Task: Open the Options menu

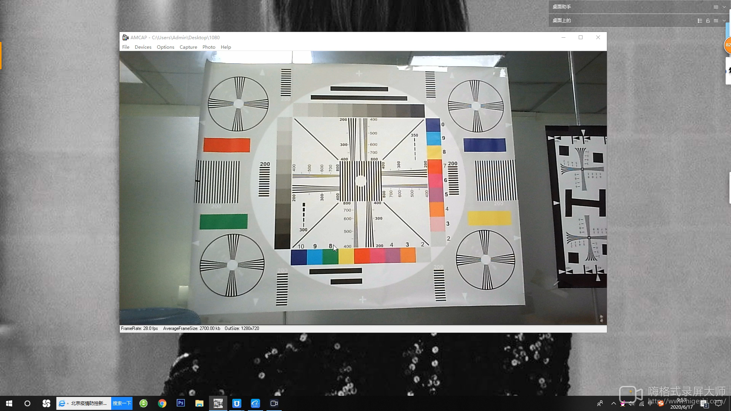Action: point(166,47)
